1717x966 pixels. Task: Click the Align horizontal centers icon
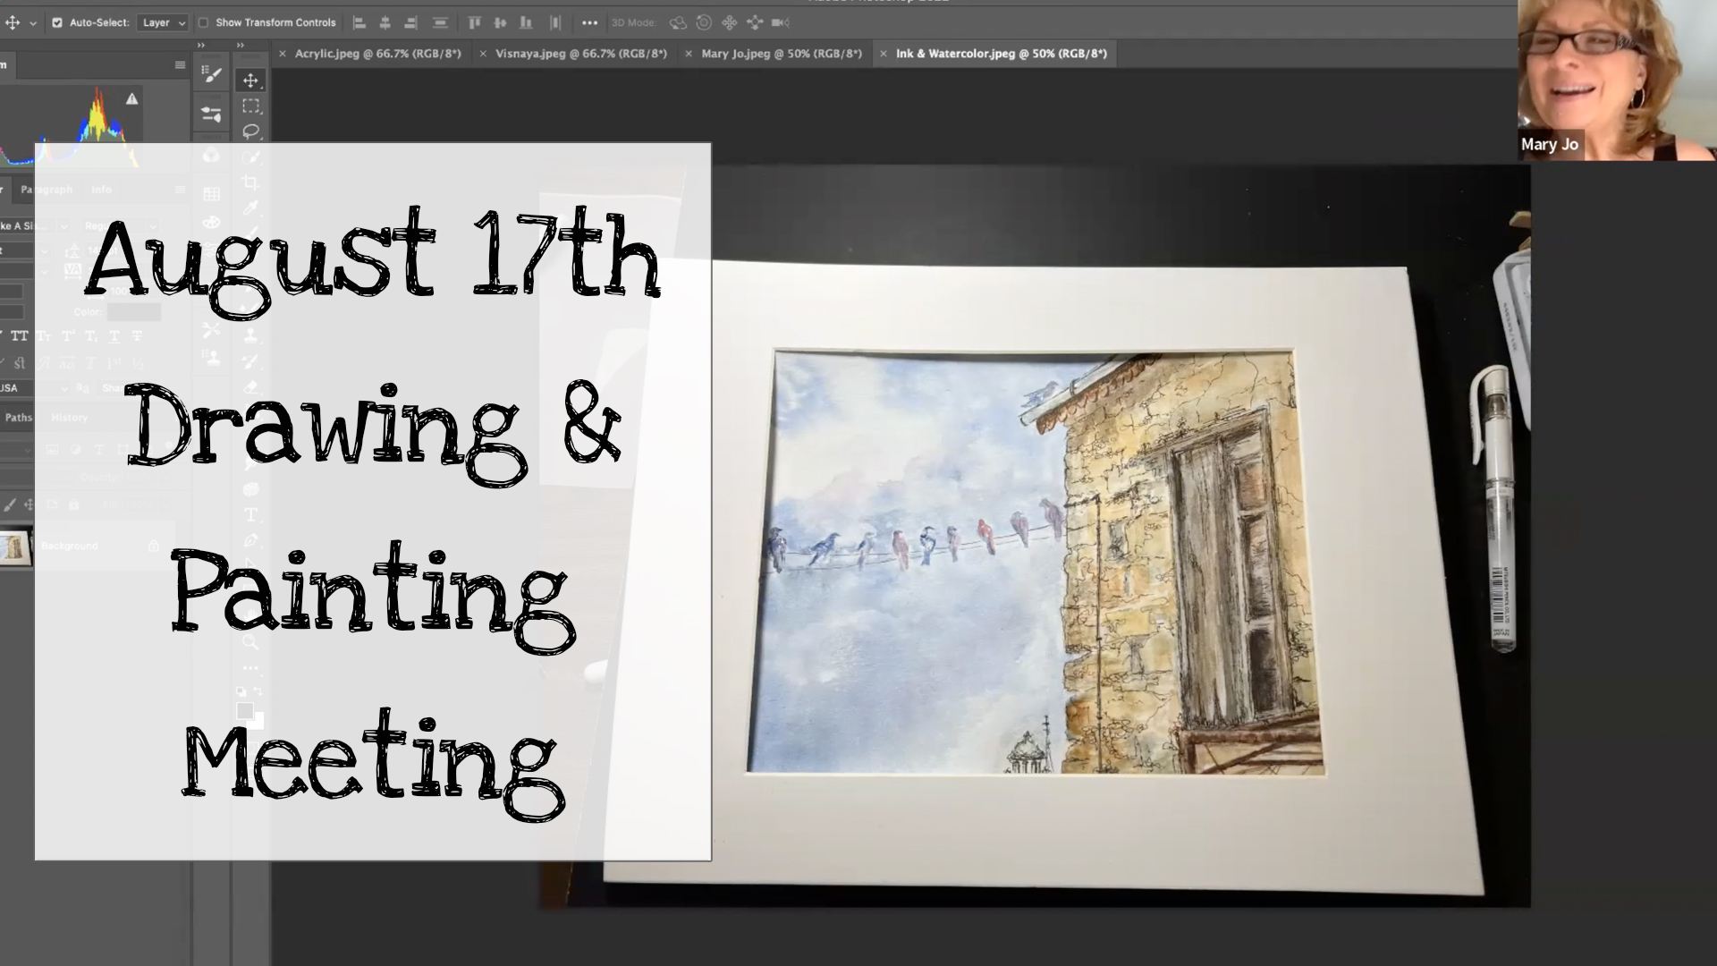(x=385, y=22)
